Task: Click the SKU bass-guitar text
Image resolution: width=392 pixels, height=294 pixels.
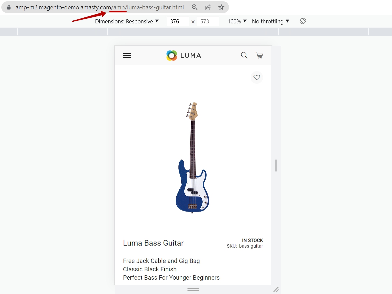Action: click(x=245, y=246)
